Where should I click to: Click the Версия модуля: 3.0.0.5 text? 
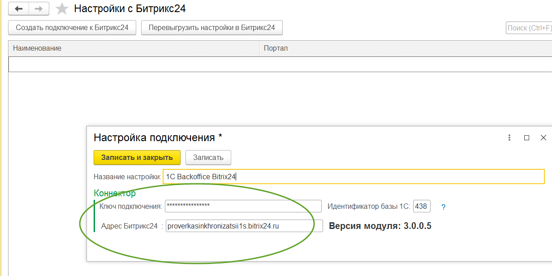tap(380, 226)
